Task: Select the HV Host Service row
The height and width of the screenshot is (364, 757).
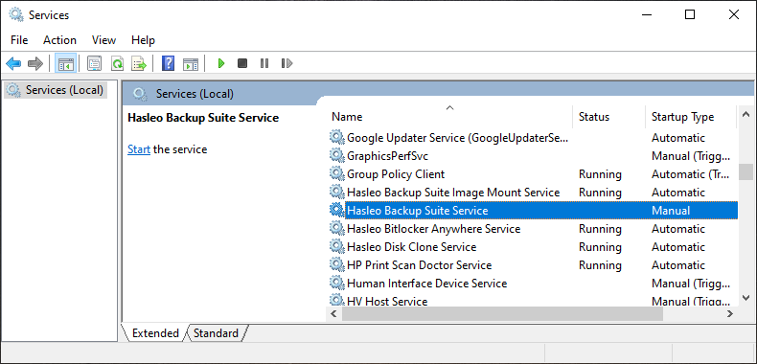Action: coord(533,300)
